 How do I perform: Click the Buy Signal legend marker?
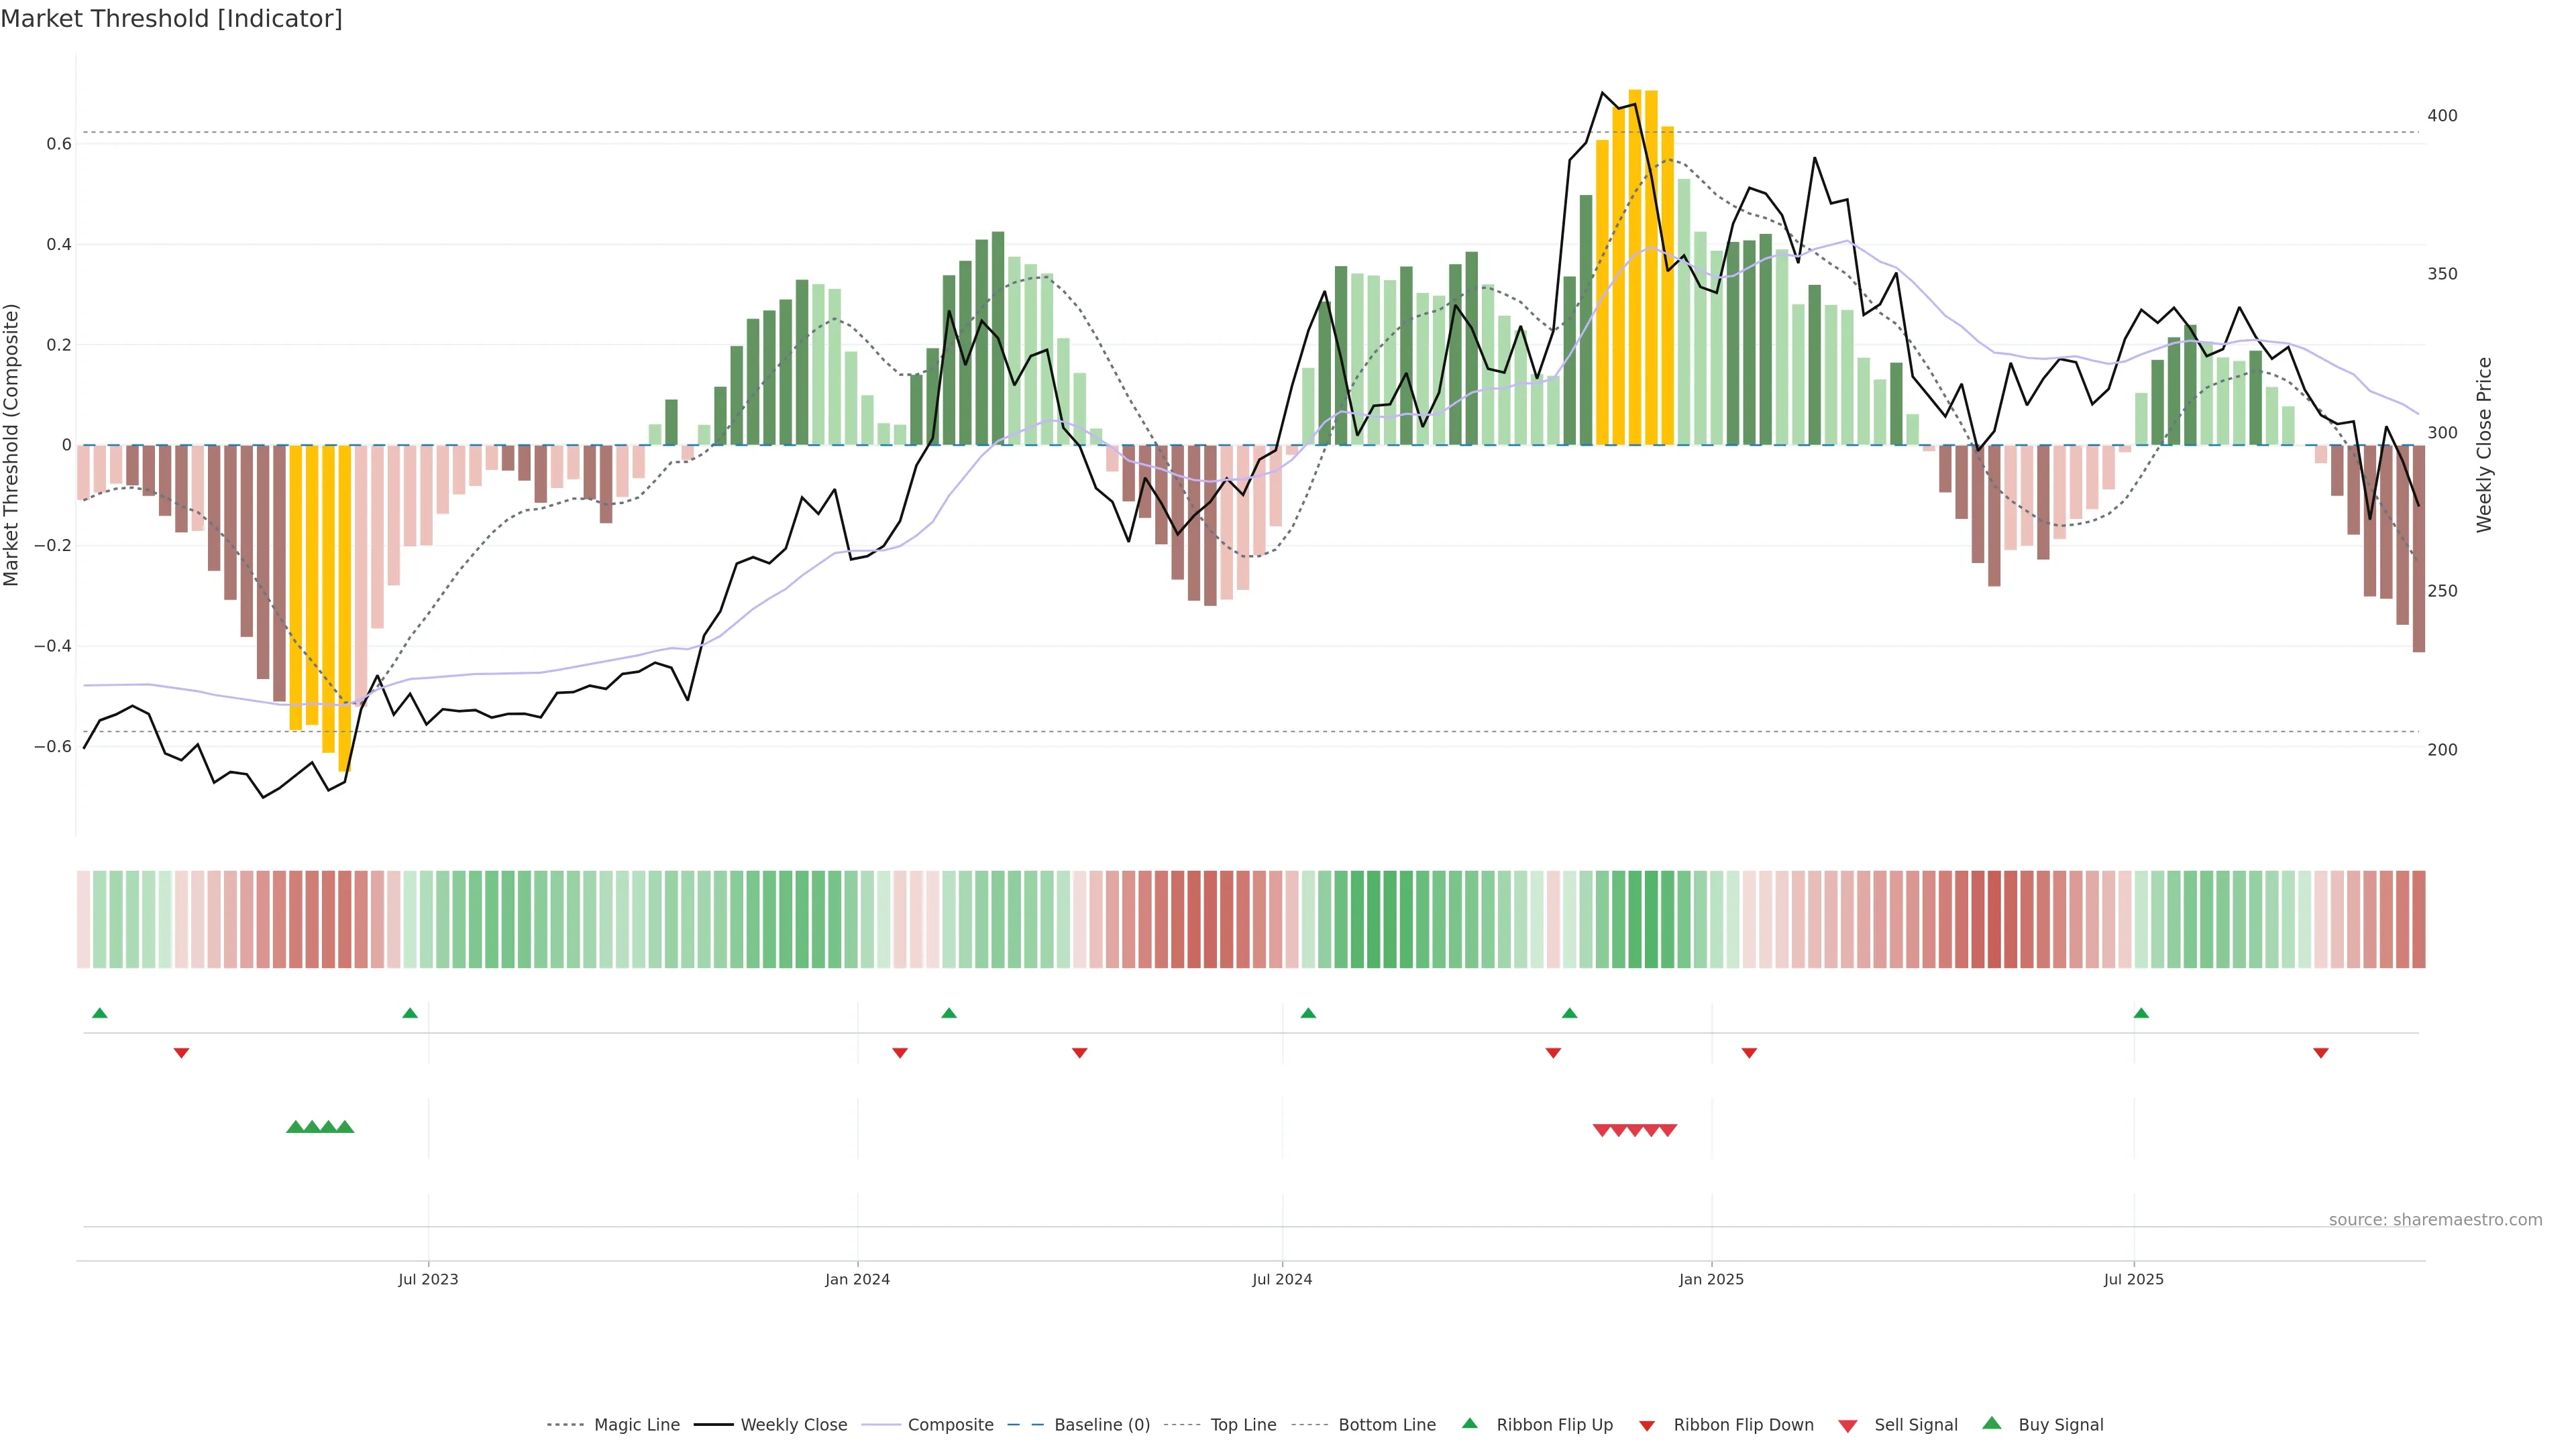pyautogui.click(x=1992, y=1423)
